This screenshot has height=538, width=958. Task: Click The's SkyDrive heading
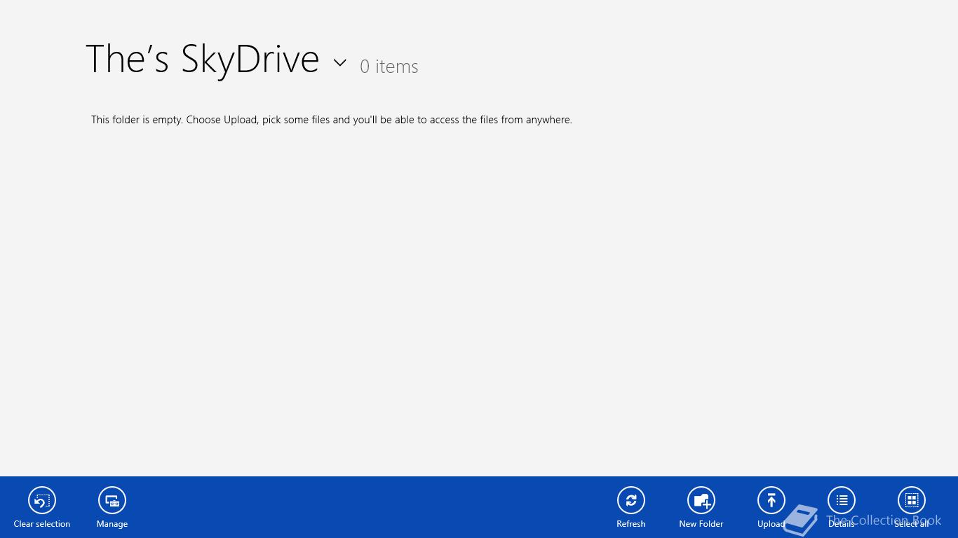pyautogui.click(x=202, y=59)
